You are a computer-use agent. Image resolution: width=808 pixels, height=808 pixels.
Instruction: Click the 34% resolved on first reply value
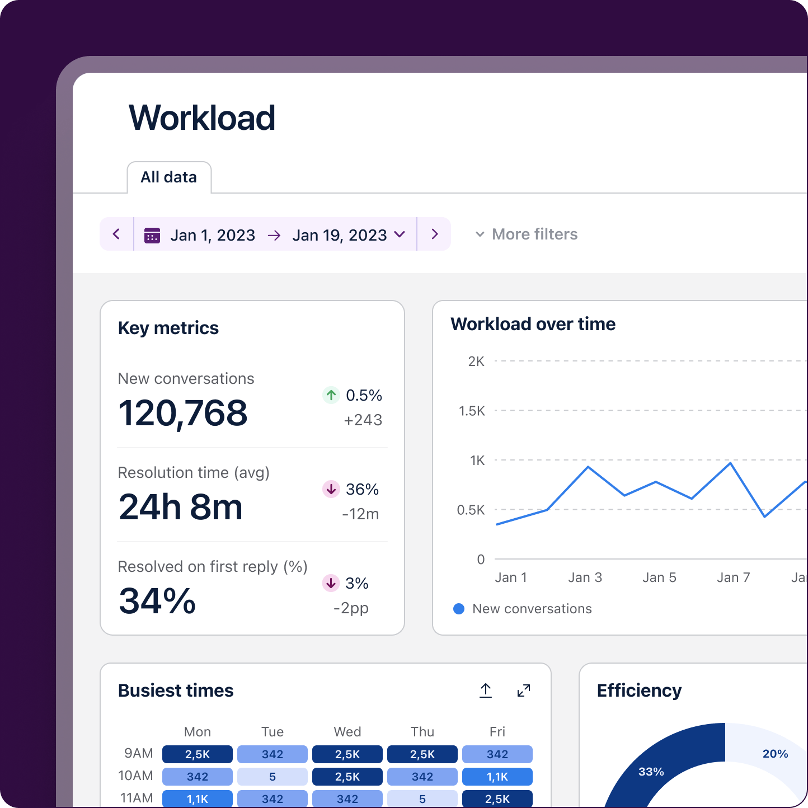[x=157, y=601]
